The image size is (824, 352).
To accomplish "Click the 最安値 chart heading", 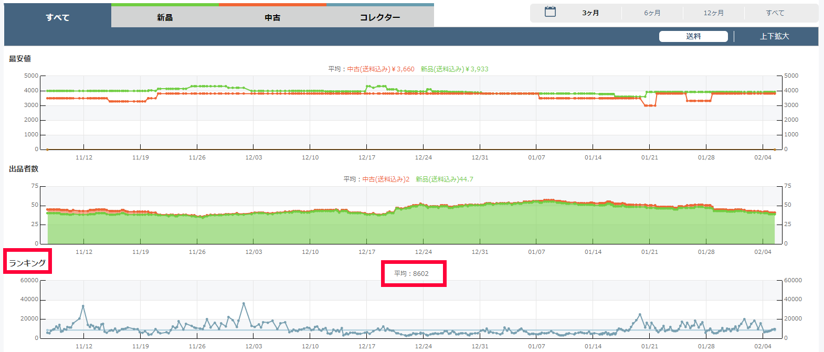I will click(20, 59).
